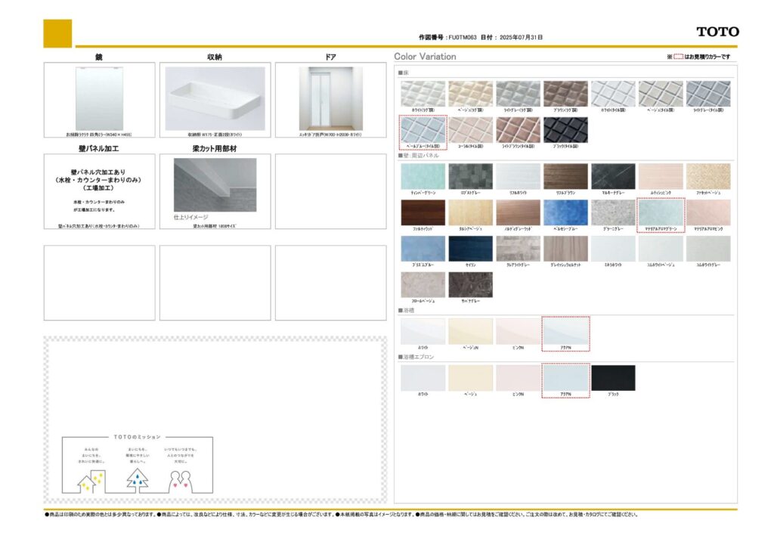The width and height of the screenshot is (774, 536).
Task: Choose the Marquina Grey wall panel swatch
Action: (613, 176)
